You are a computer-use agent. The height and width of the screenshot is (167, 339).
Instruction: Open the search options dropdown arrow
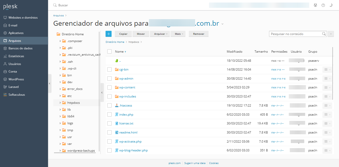[x=331, y=34]
